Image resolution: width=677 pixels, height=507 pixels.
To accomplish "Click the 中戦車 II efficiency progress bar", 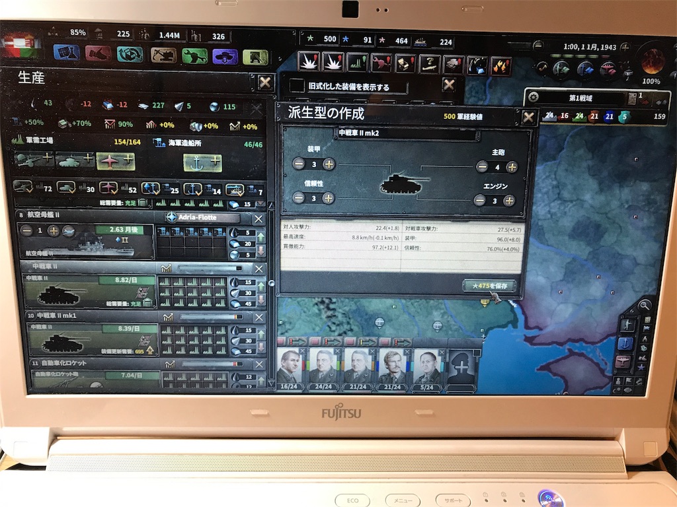I will coord(210,269).
